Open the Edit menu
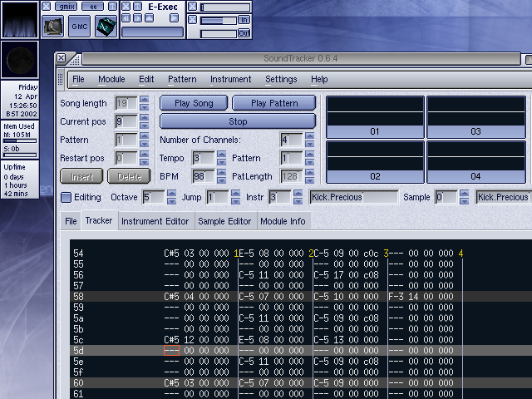The image size is (532, 399). 146,80
